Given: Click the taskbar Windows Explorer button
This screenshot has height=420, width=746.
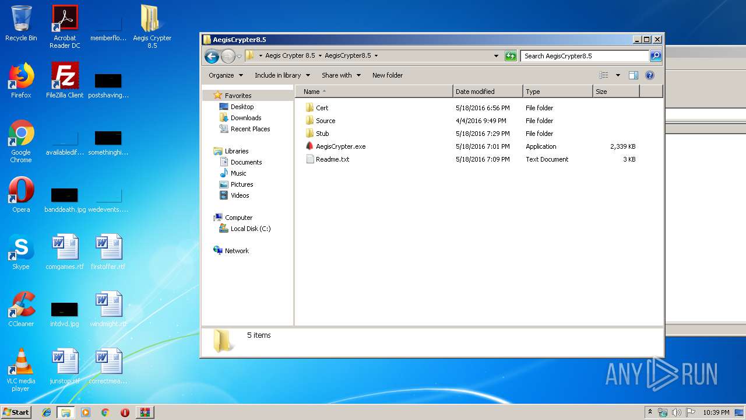Looking at the screenshot, I should point(66,412).
